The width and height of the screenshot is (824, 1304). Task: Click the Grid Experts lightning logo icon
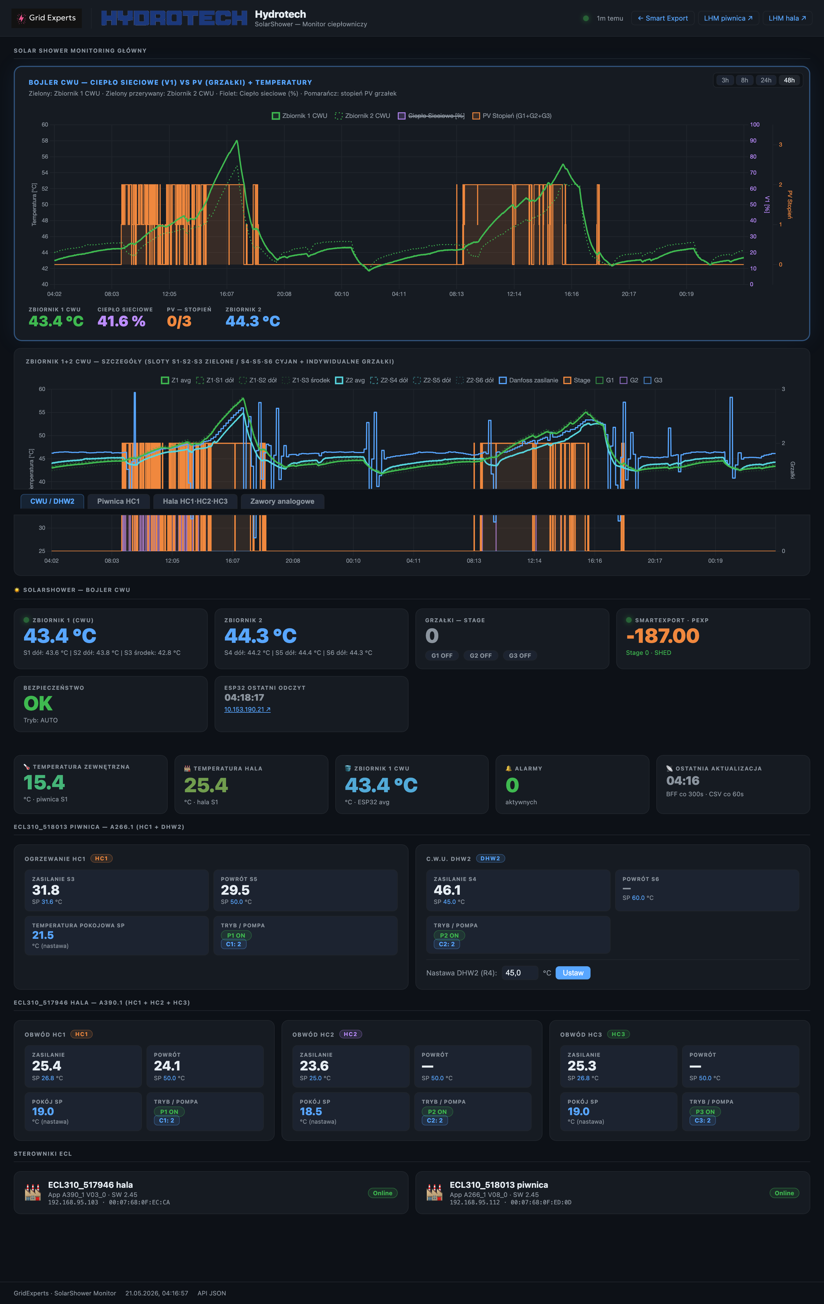click(x=21, y=18)
